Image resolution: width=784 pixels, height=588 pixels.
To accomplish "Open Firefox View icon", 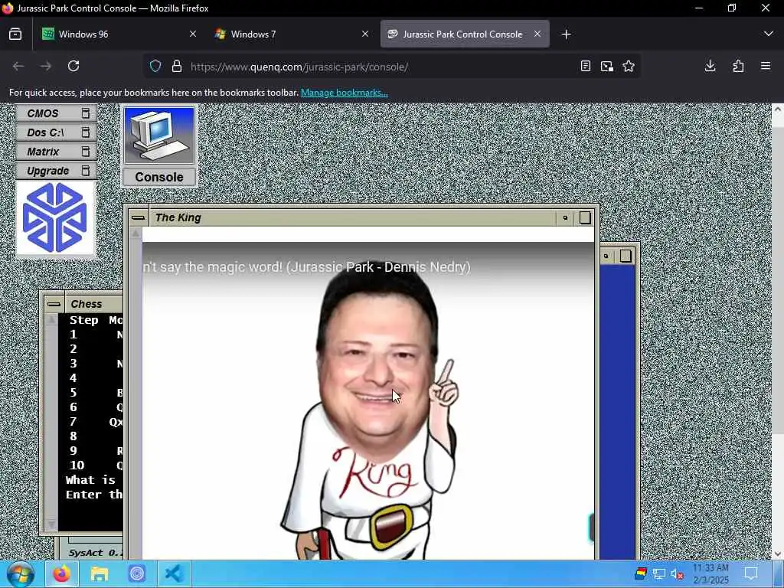I will coord(15,34).
